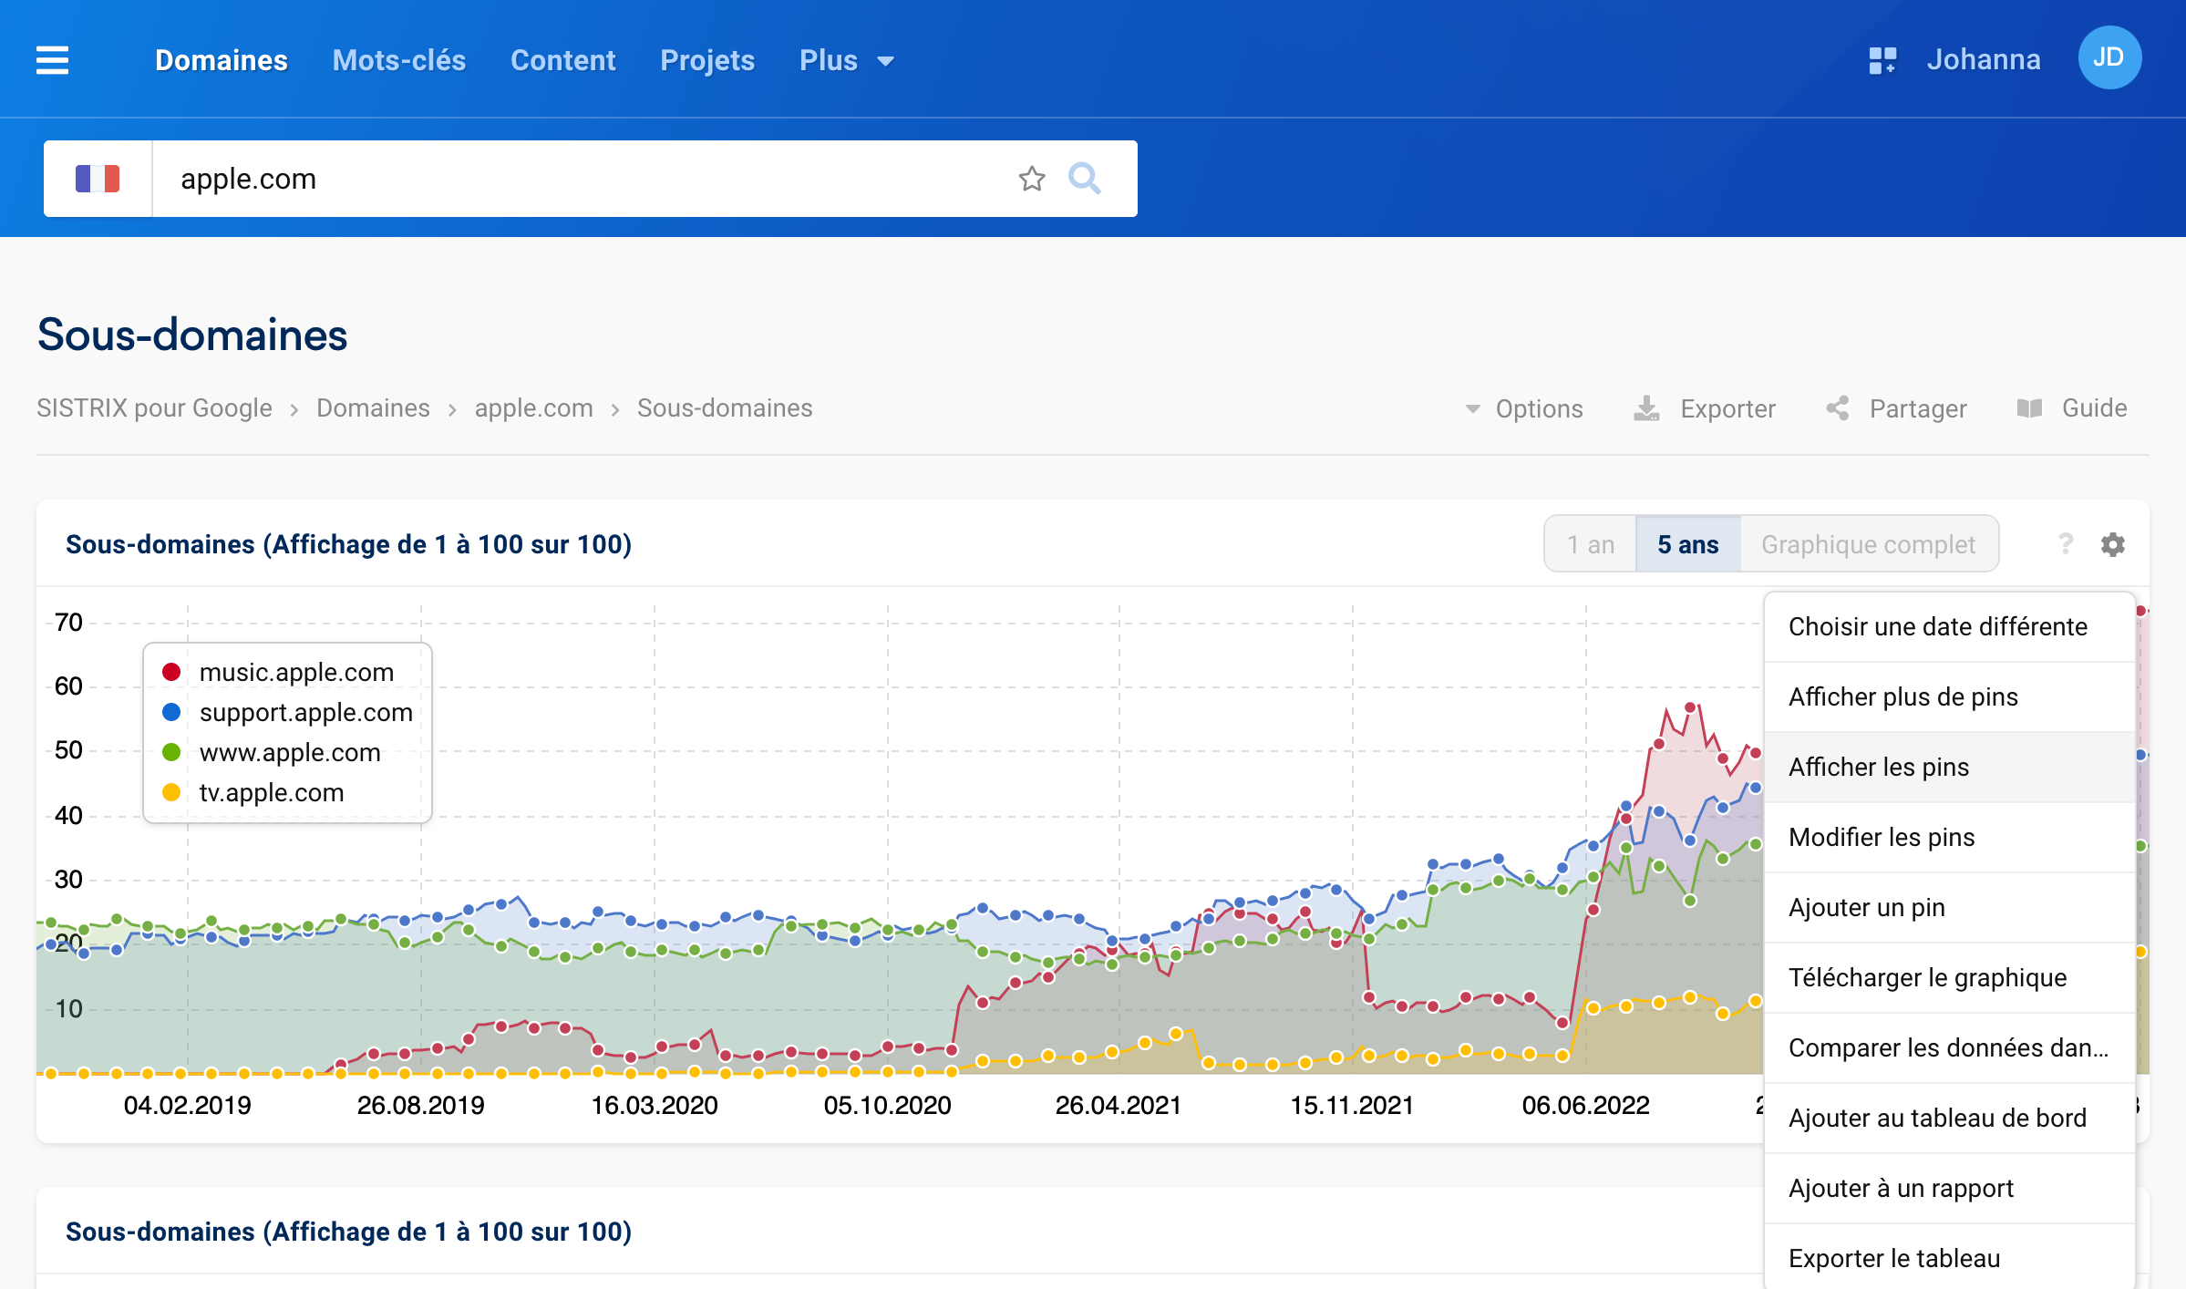Select the French flag country selector
This screenshot has height=1289, width=2186.
[x=98, y=179]
